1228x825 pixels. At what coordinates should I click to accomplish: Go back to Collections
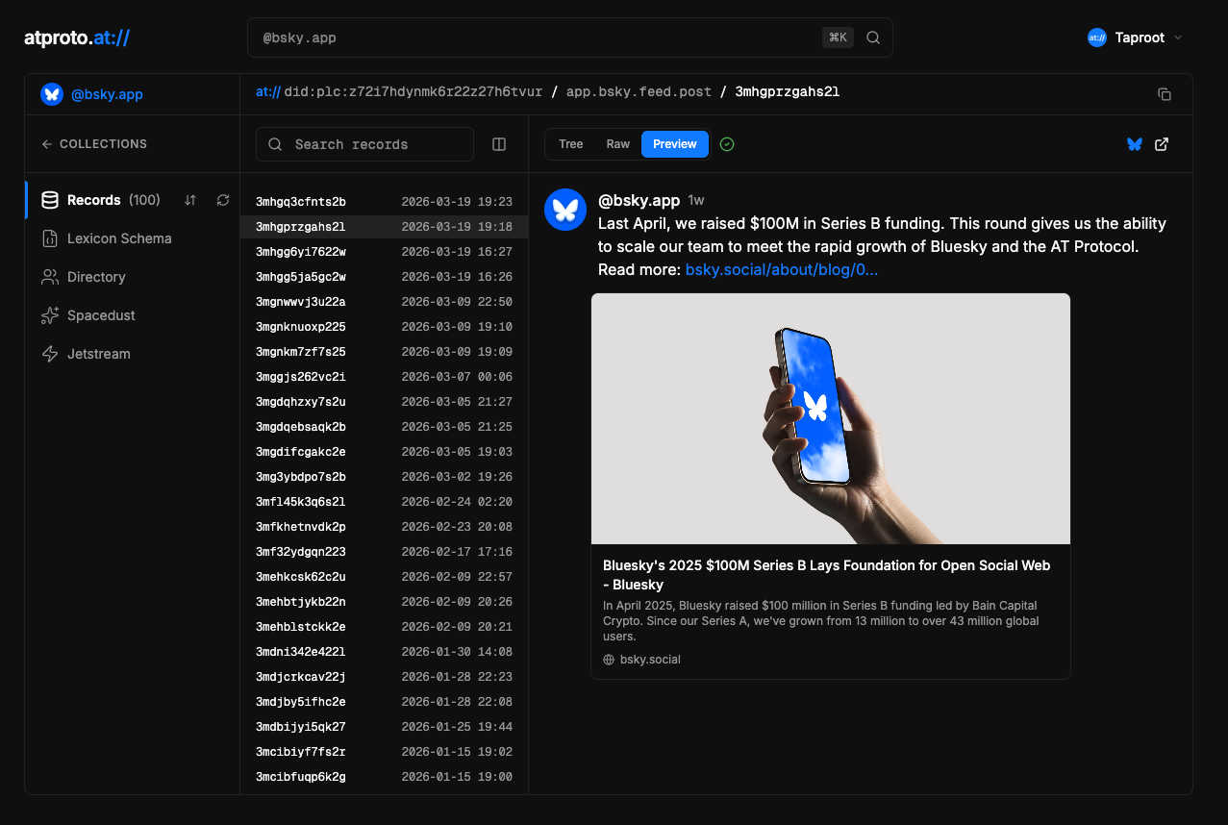(94, 144)
